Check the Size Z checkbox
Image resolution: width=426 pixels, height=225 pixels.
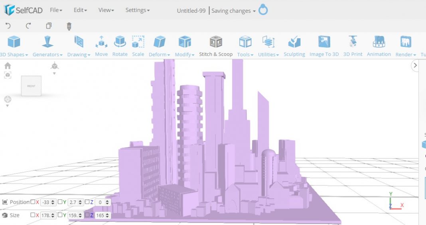point(87,215)
